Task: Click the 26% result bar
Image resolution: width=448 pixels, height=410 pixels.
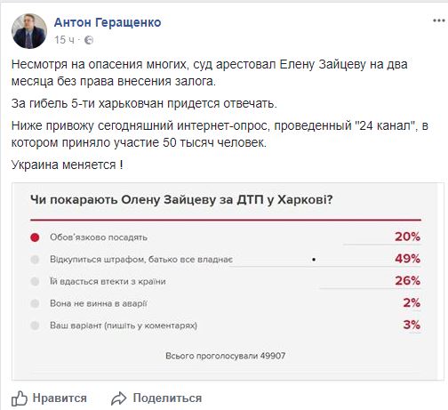Action: [370, 288]
